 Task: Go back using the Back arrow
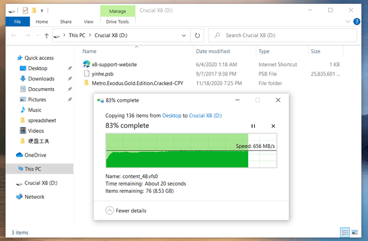(x=14, y=36)
